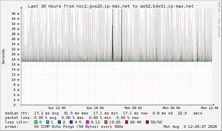Viewport: 222px width, 131px height.
Task: Click the '24 m' y-axis value
Action: coord(15,44)
